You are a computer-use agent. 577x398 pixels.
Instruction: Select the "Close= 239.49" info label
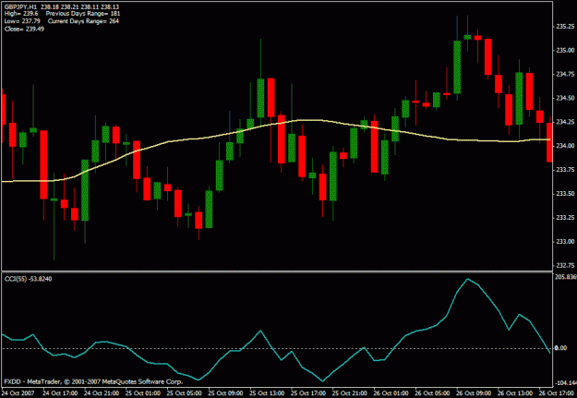click(24, 29)
